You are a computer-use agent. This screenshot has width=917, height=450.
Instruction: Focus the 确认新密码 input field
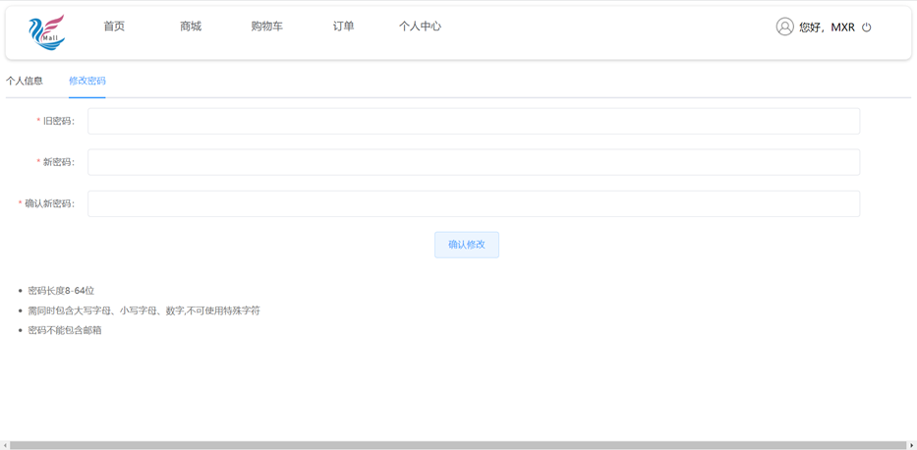pyautogui.click(x=474, y=203)
